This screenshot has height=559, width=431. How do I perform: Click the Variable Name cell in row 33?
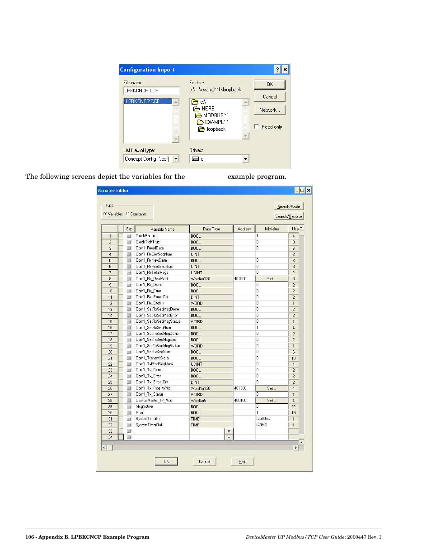click(x=162, y=431)
